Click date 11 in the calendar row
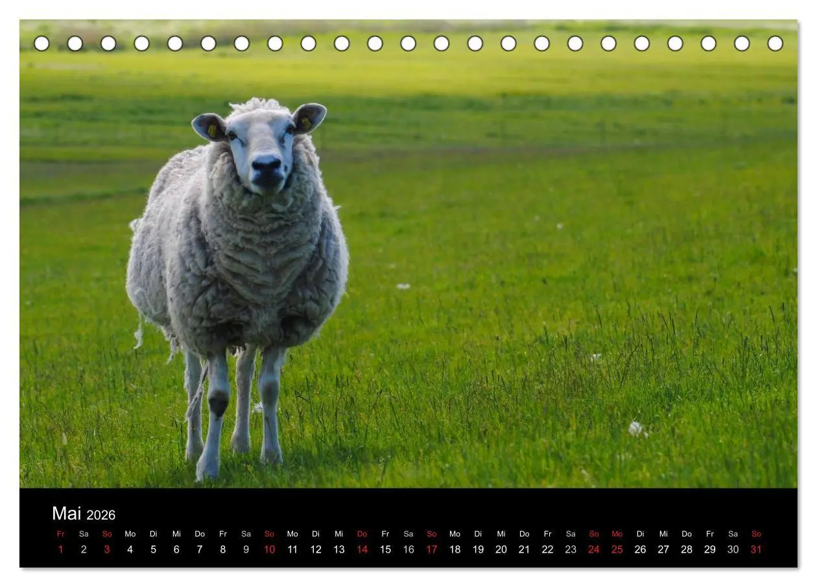Image resolution: width=817 pixels, height=587 pixels. tap(292, 550)
